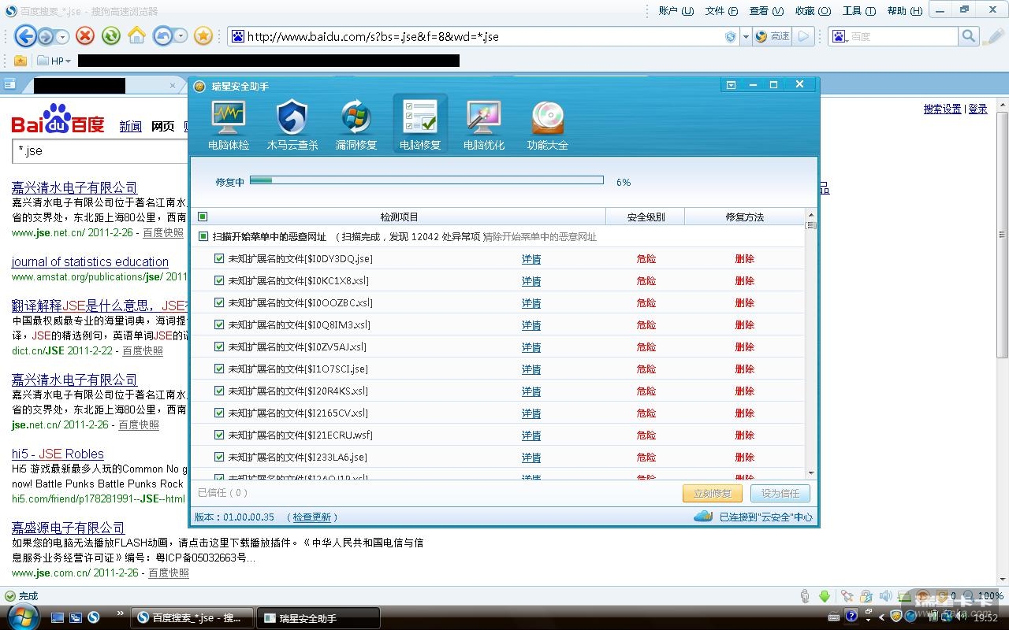Click the 设为信任 set as trusted button

780,493
